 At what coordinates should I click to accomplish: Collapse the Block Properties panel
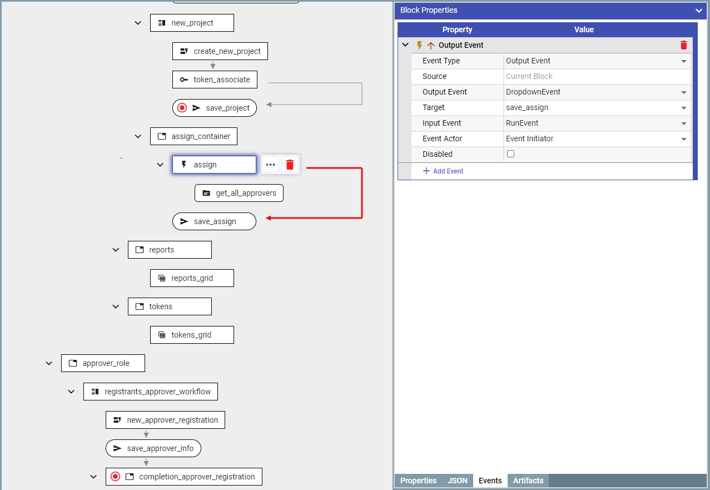pyautogui.click(x=699, y=10)
